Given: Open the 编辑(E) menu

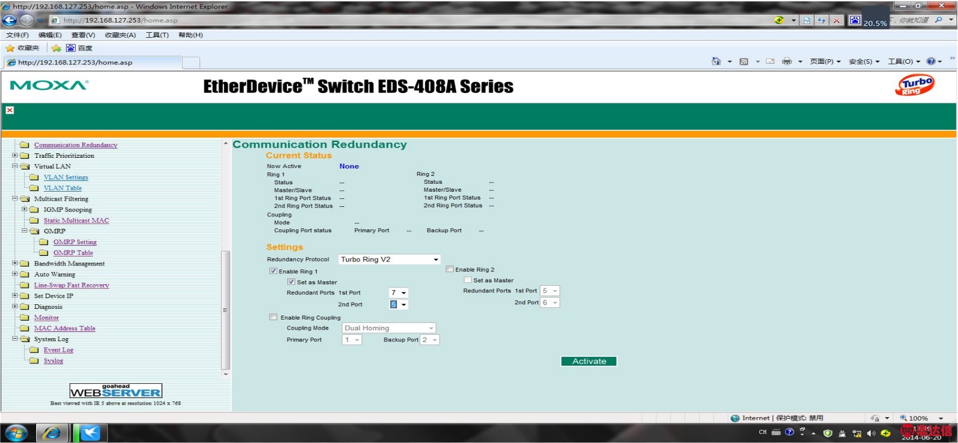Looking at the screenshot, I should (x=50, y=35).
